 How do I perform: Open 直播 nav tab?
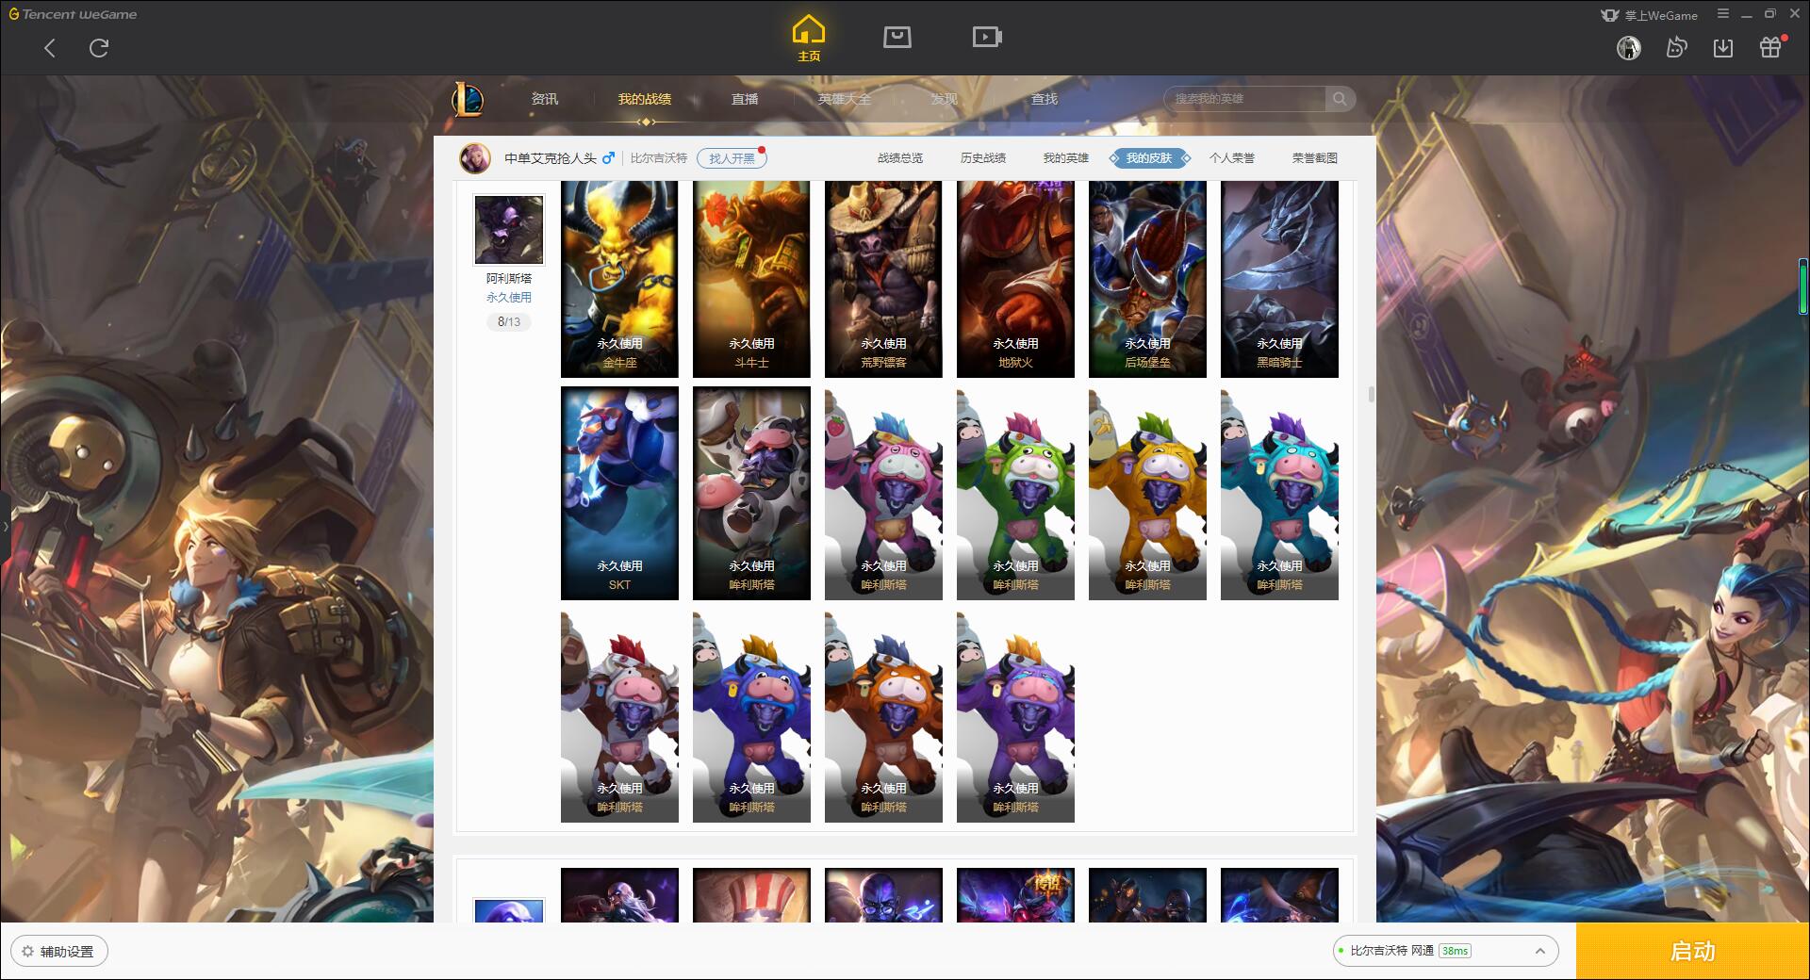(745, 99)
